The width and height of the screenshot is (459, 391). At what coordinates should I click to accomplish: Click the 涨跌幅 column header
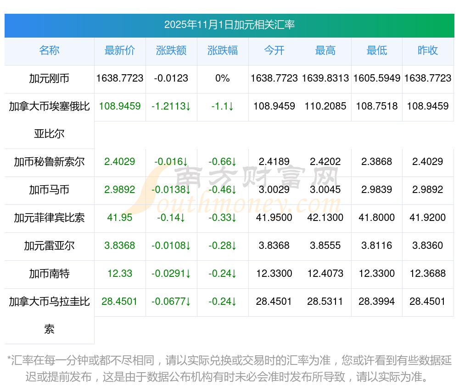(x=223, y=50)
